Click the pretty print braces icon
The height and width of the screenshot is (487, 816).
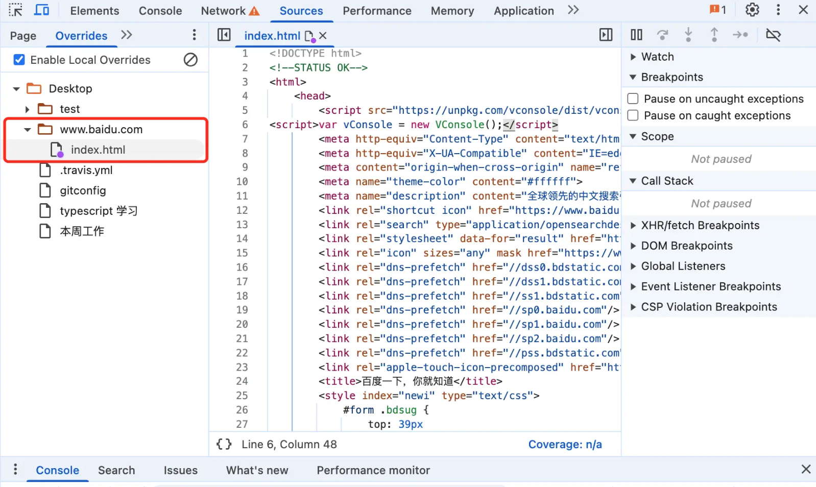(x=224, y=444)
